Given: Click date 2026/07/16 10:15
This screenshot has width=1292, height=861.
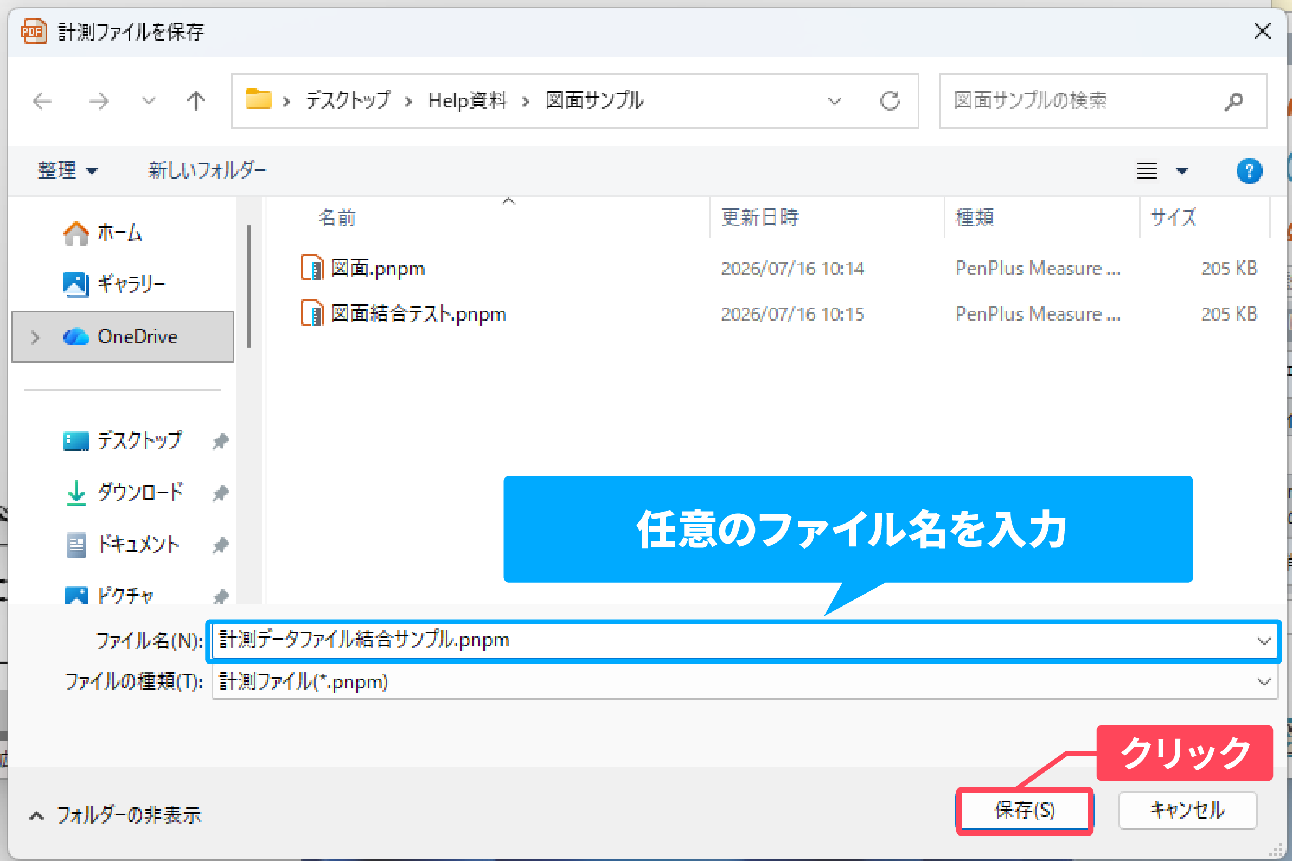Looking at the screenshot, I should pos(792,314).
